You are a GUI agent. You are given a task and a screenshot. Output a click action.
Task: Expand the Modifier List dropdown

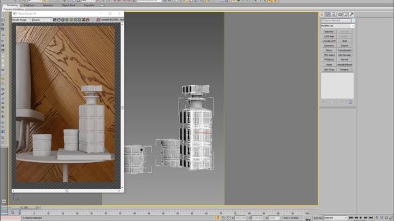pyautogui.click(x=337, y=26)
